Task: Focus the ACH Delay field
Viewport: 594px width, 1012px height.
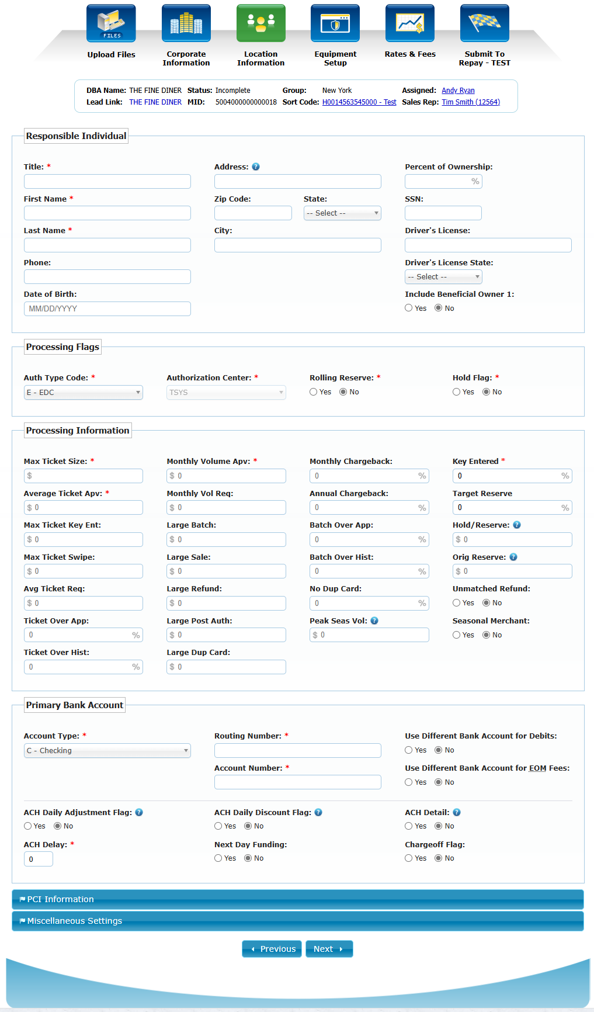Action: point(39,859)
